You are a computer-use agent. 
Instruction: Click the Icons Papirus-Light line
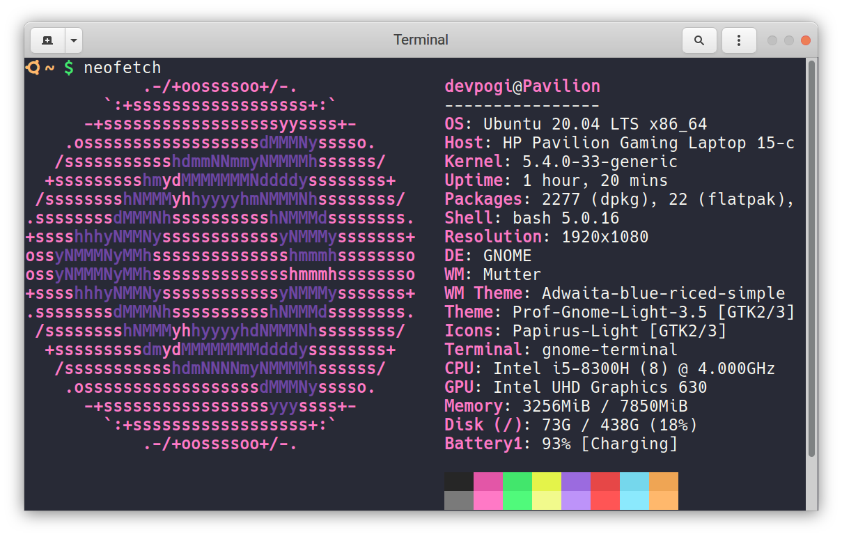pyautogui.click(x=586, y=331)
